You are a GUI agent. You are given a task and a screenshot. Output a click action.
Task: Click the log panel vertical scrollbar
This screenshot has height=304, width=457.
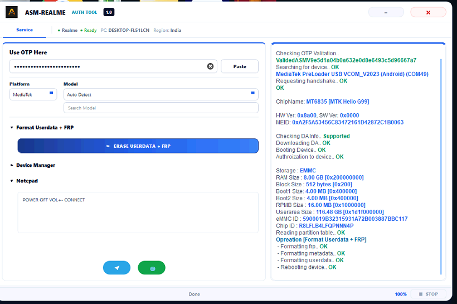click(441, 166)
